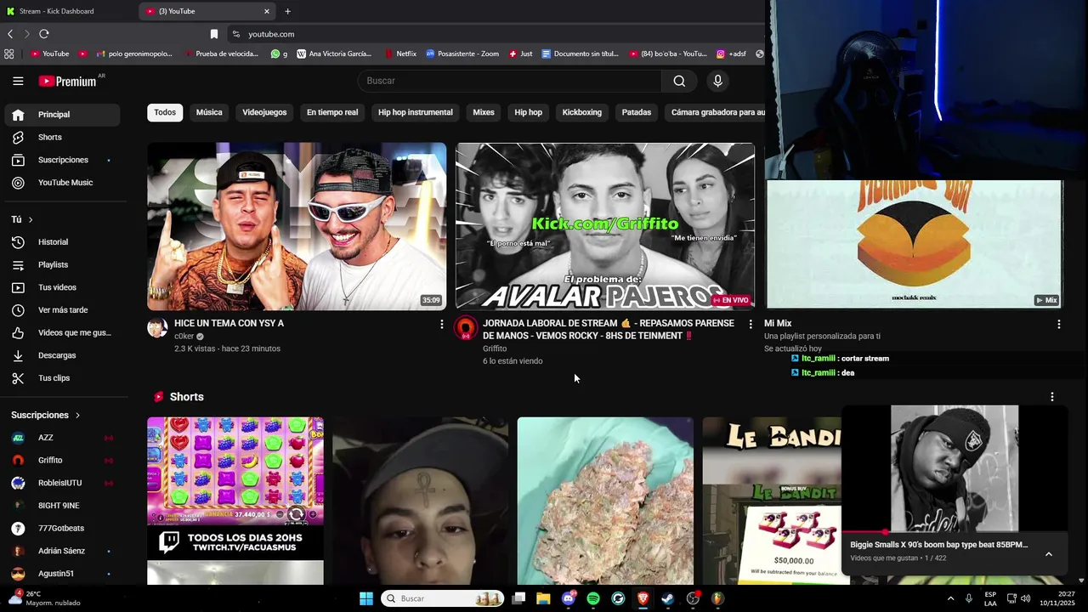The image size is (1088, 612).
Task: Open the JORNADA LABORAL DE STREAM title link
Action: point(609,330)
